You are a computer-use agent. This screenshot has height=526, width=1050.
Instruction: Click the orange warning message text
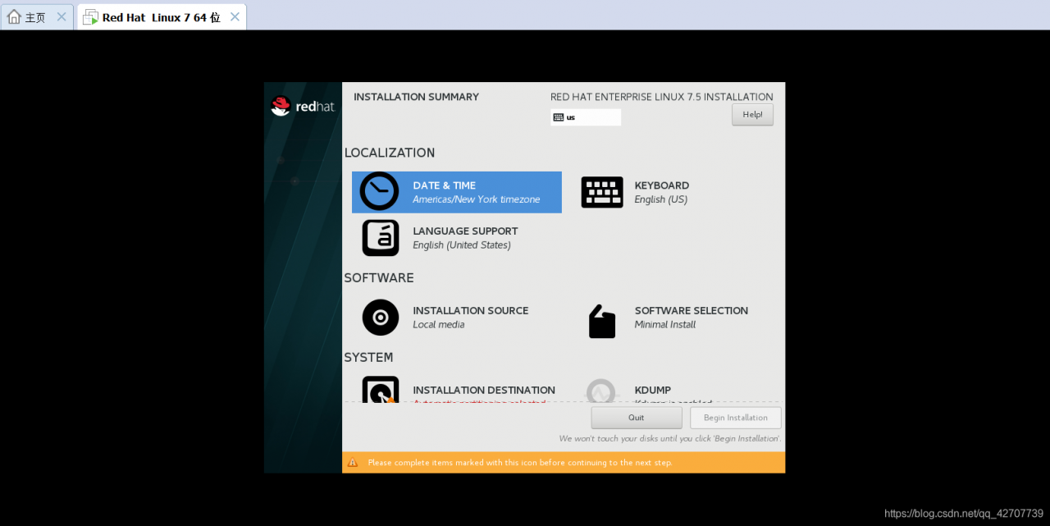coord(520,463)
